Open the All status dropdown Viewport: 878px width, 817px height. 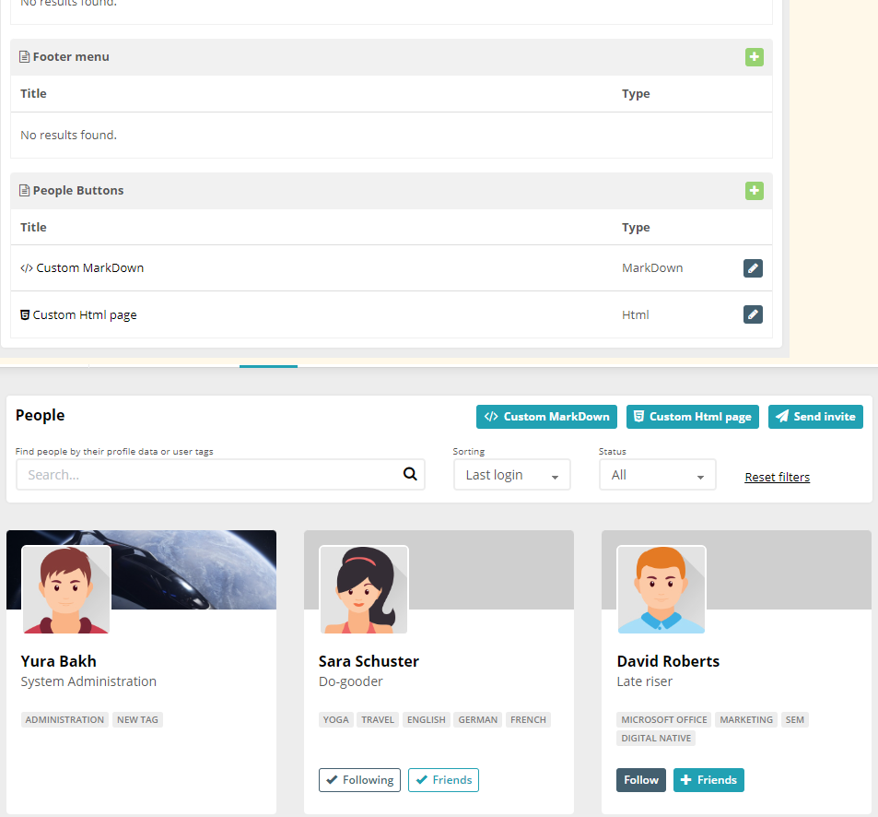click(657, 474)
